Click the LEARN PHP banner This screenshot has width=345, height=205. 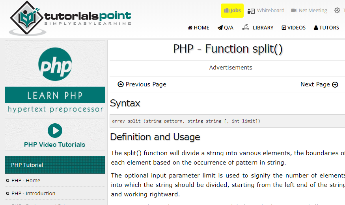point(55,95)
